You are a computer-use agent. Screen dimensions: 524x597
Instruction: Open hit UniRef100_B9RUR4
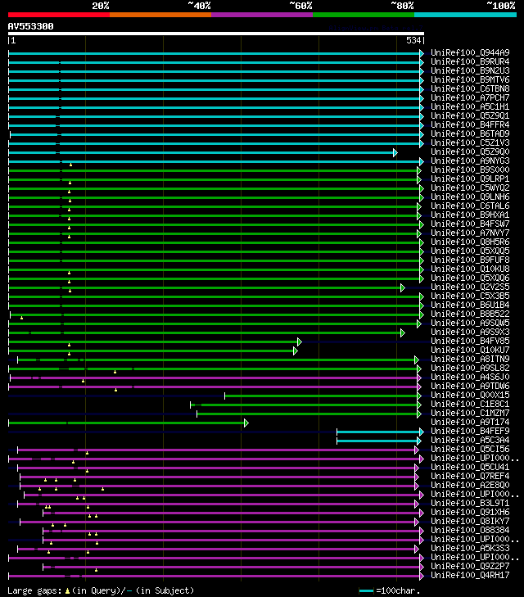[x=470, y=61]
